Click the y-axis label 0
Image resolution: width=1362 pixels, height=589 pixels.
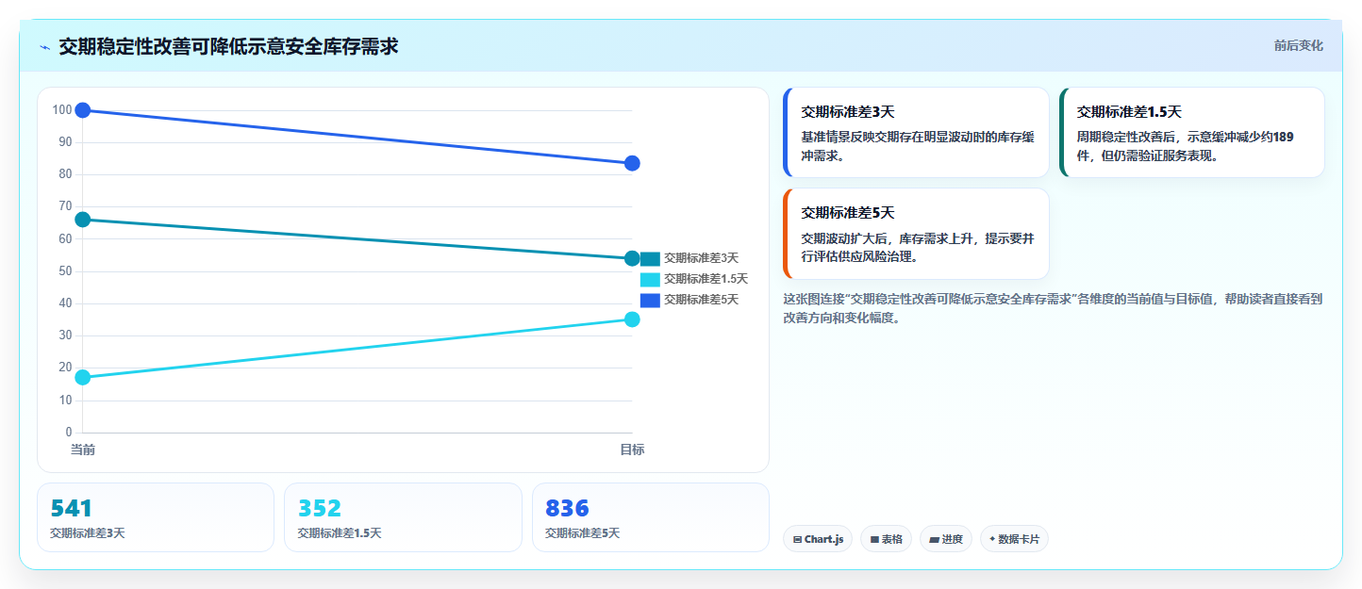(69, 433)
